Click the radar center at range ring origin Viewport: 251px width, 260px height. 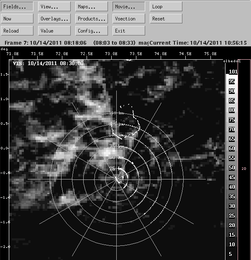pos(117,179)
